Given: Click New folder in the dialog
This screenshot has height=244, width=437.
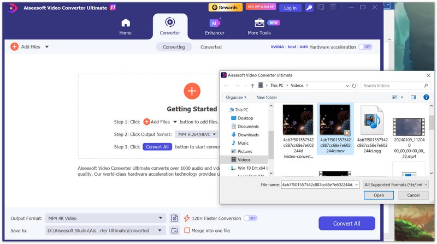Looking at the screenshot, I should pyautogui.click(x=267, y=97).
